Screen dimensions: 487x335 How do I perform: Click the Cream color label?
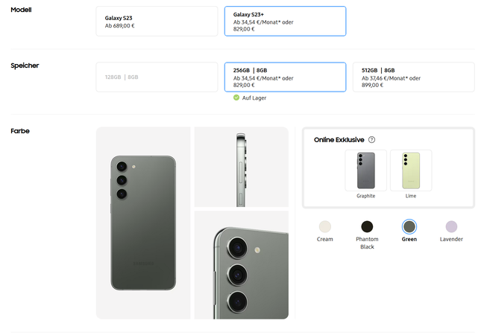click(324, 239)
